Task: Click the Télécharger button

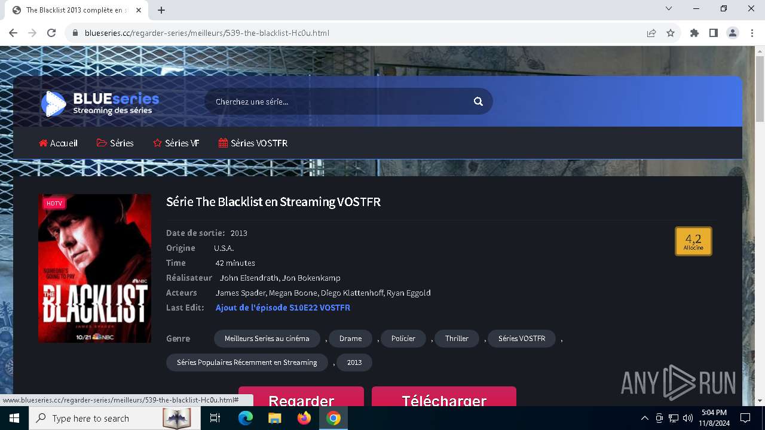Action: pos(444,397)
